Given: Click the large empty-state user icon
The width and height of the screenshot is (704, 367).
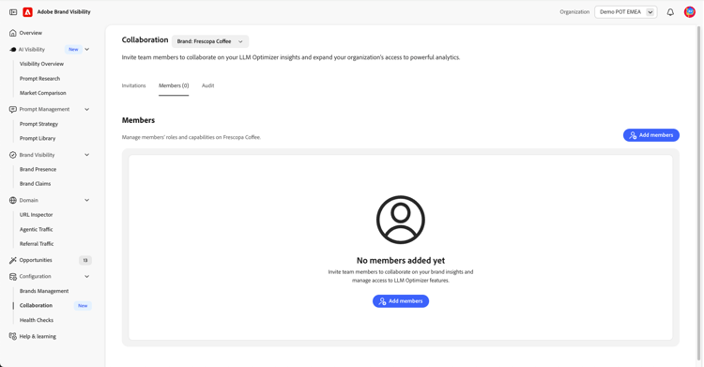Looking at the screenshot, I should (401, 220).
